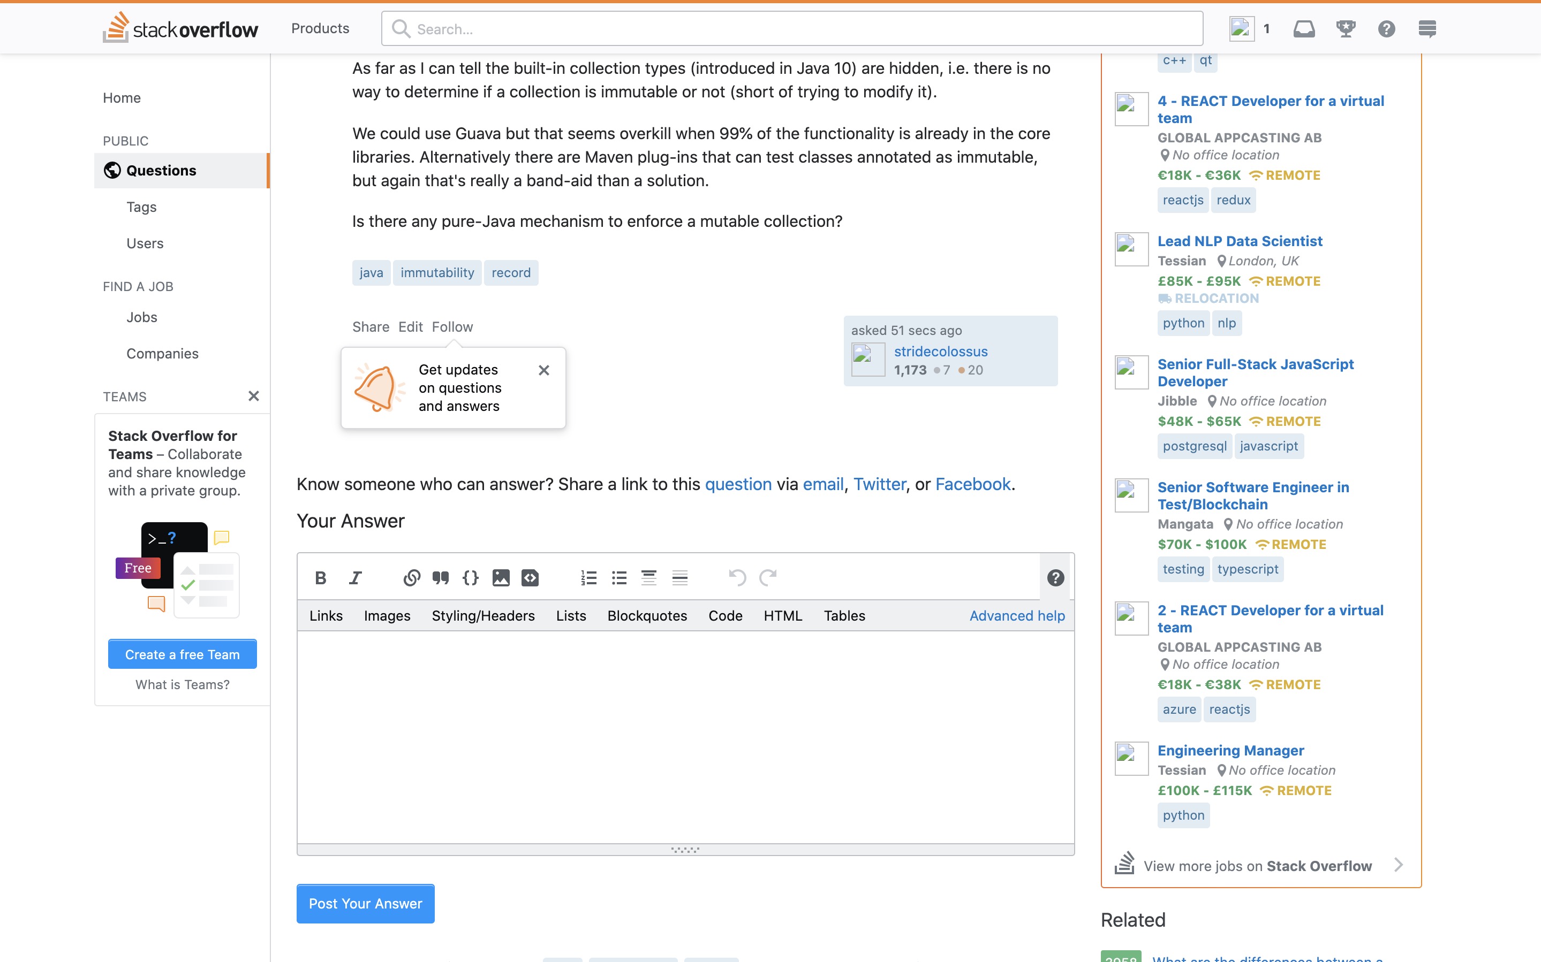Select the Tables help tab
The width and height of the screenshot is (1541, 962).
pyautogui.click(x=844, y=616)
